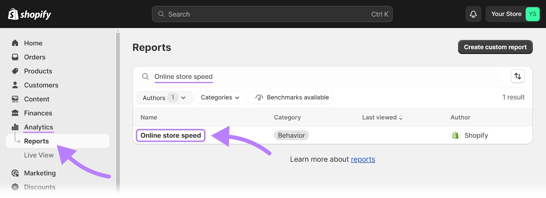
Task: Click the Orders inbox icon
Action: [x=15, y=57]
